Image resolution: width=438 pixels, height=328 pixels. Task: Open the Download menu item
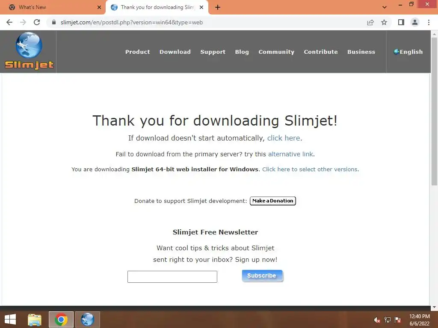pos(175,52)
